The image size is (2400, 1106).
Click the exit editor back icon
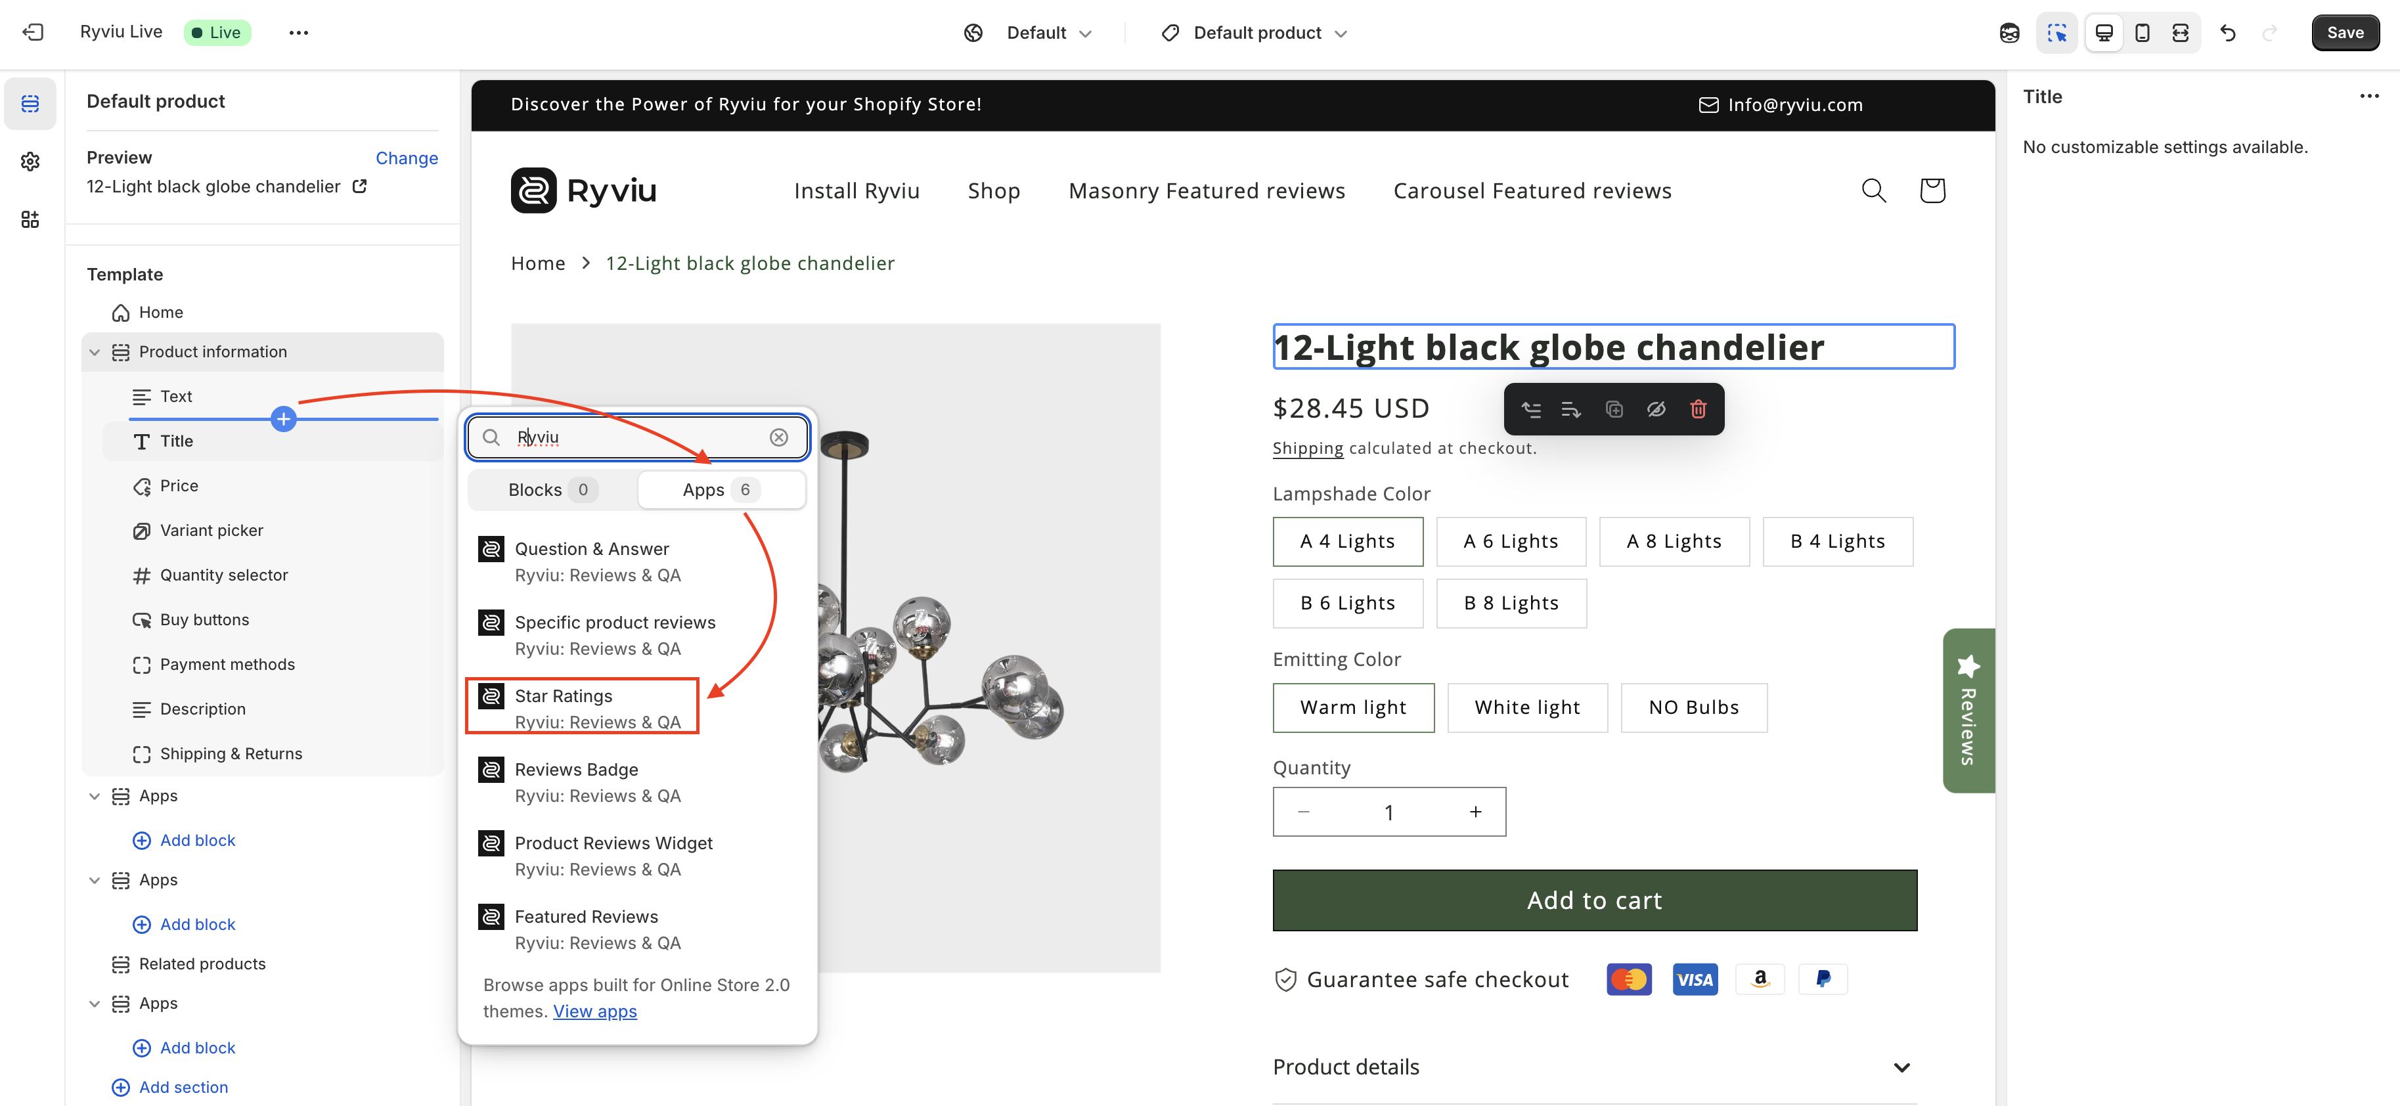(33, 33)
